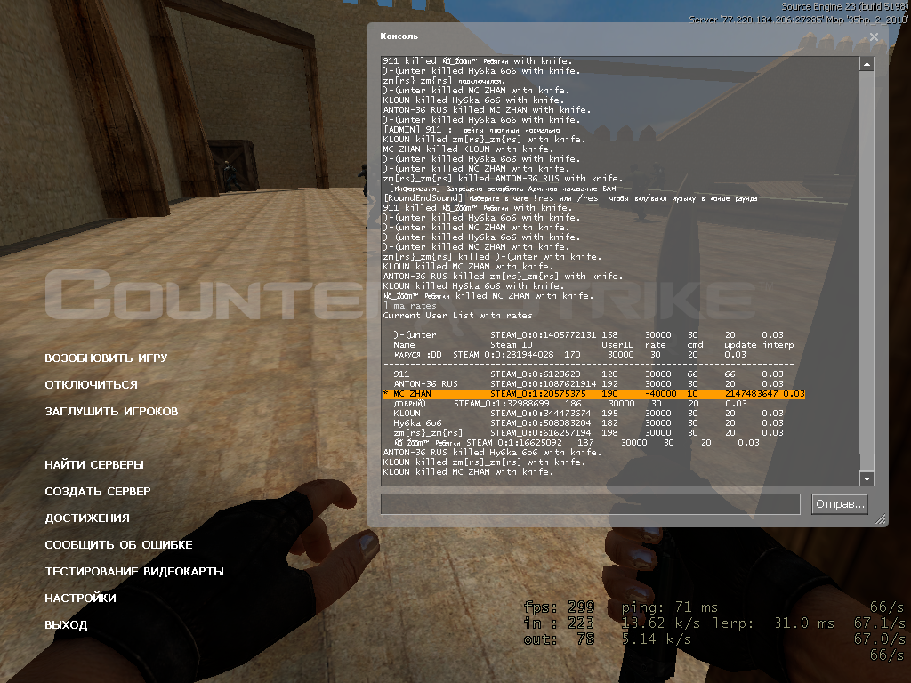The image size is (911, 683).
Task: Close the Консоль window
Action: (x=874, y=36)
